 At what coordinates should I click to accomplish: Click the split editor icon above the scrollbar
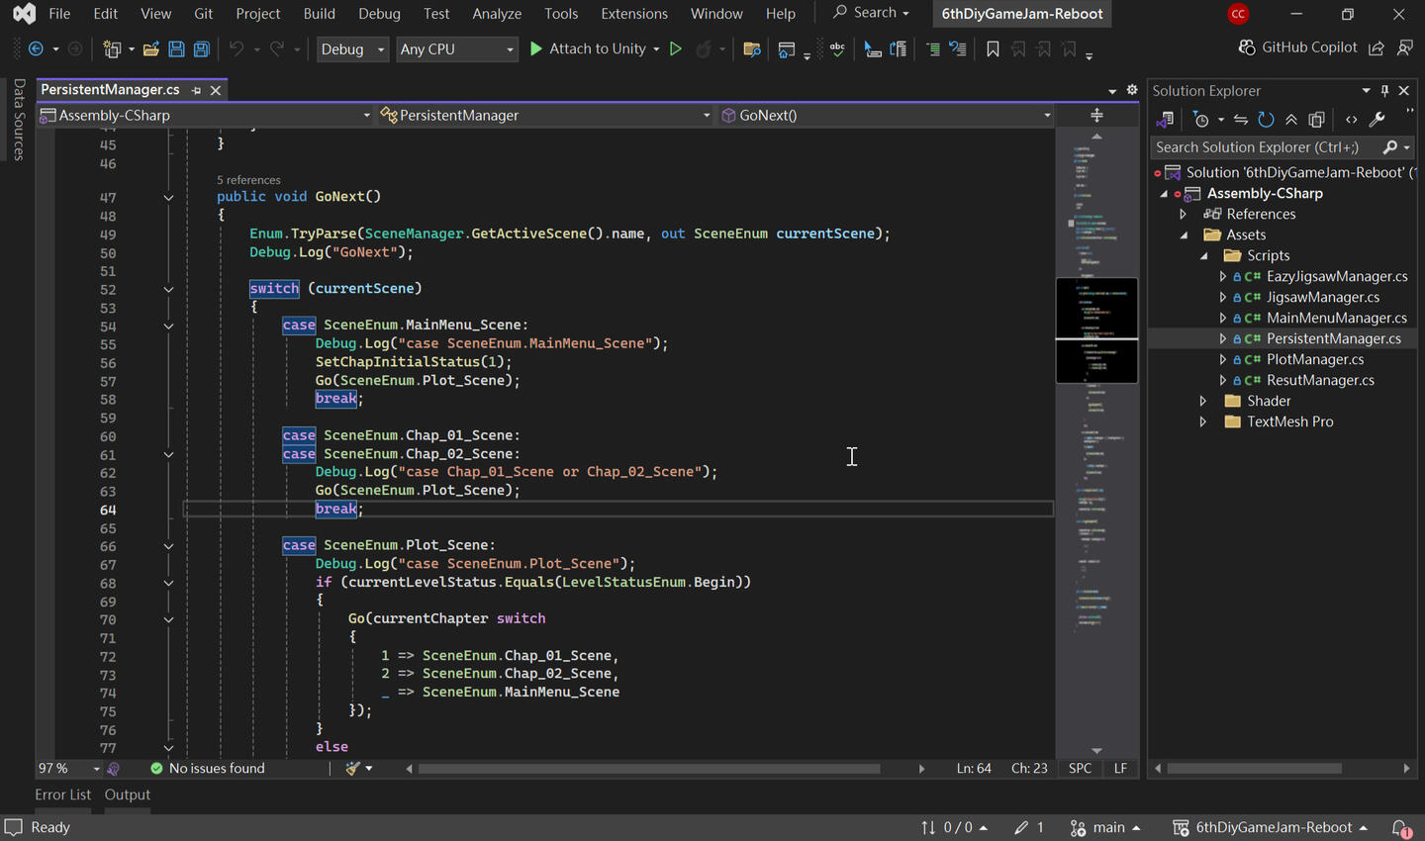(1096, 115)
